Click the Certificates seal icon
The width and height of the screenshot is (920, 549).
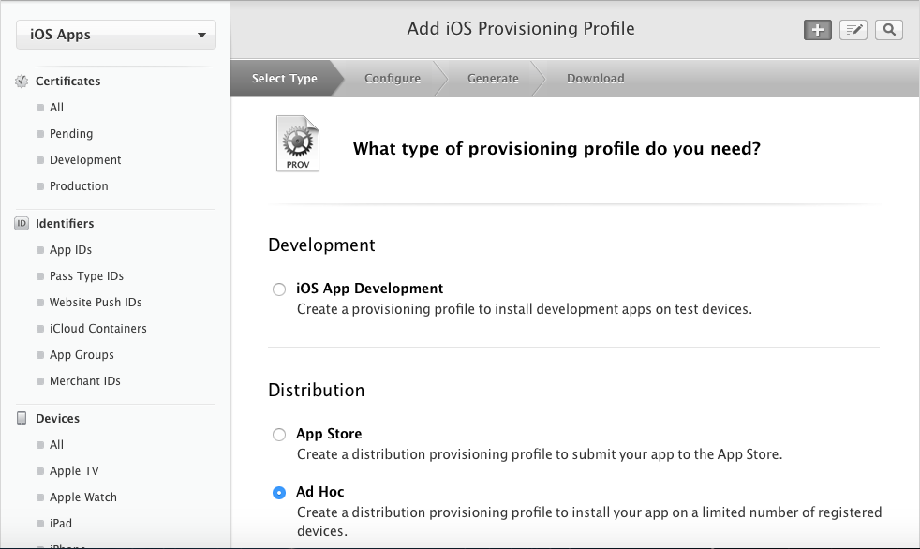22,81
